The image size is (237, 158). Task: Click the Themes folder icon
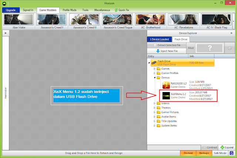(x=158, y=108)
